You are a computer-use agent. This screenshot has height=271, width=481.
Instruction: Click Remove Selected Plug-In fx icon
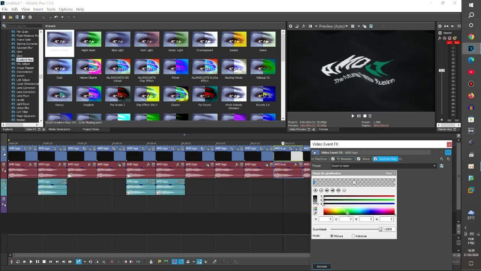click(x=448, y=159)
